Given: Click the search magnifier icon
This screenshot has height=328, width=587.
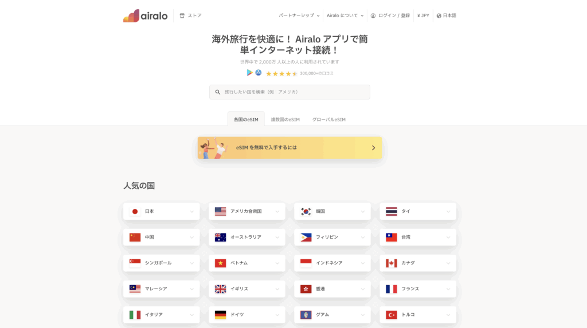Looking at the screenshot, I should [217, 92].
